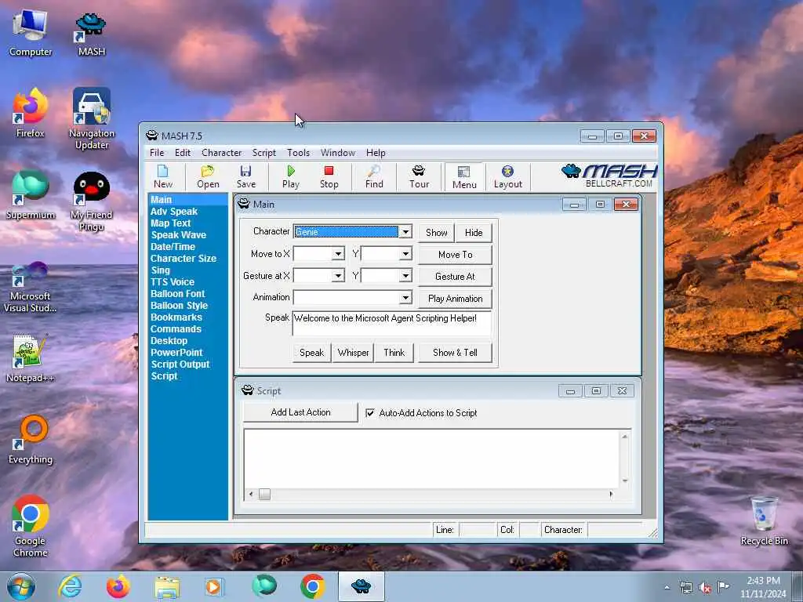Screen dimensions: 803x602
Task: Select the Everything desktop icon
Action: coord(31,440)
